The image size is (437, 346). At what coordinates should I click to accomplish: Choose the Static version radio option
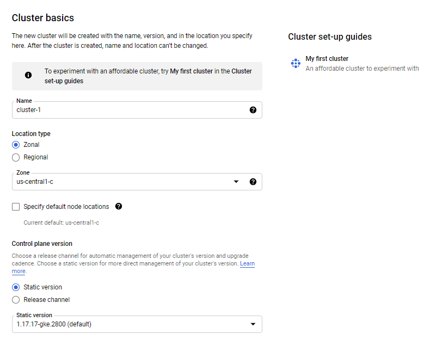(16, 287)
